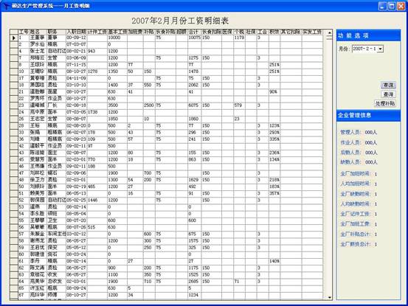Click the percentage cell 218%
The width and height of the screenshot is (408, 306).
click(x=274, y=180)
